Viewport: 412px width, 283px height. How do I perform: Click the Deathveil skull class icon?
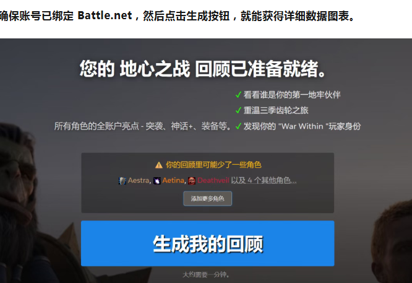click(x=192, y=181)
